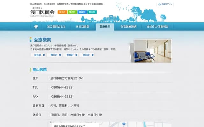
Task: Click address 浅口市鴨方町鴨方2210-1
Action: pyautogui.click(x=67, y=78)
